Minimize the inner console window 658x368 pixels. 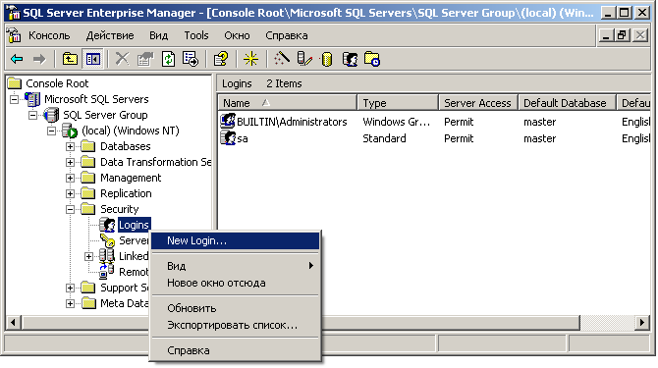606,35
